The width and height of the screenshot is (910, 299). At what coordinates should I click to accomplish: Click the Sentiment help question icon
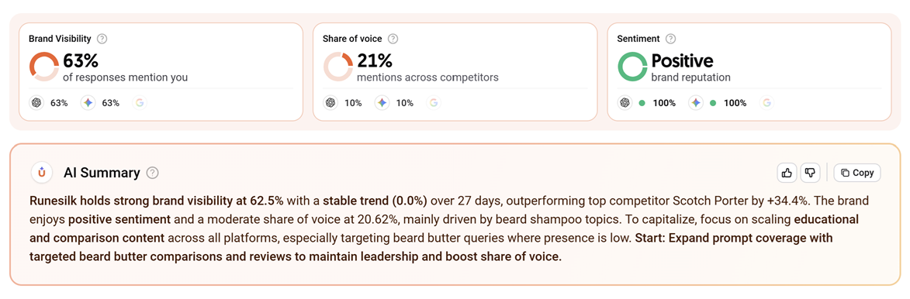pyautogui.click(x=670, y=39)
